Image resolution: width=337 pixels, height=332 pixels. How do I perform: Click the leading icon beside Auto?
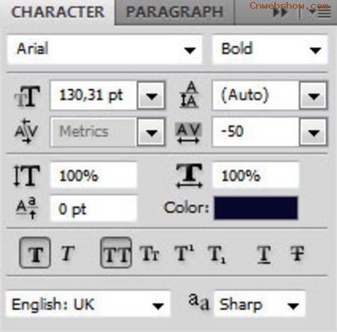189,95
